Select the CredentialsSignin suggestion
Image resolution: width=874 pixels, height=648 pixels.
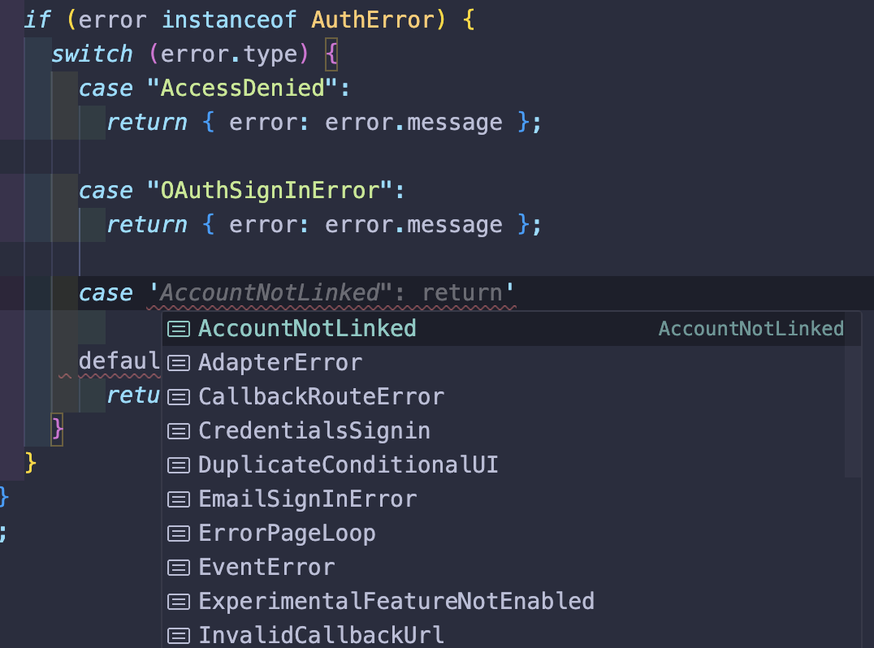[x=511, y=430]
